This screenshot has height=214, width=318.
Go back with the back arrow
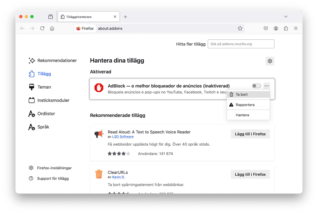point(22,28)
